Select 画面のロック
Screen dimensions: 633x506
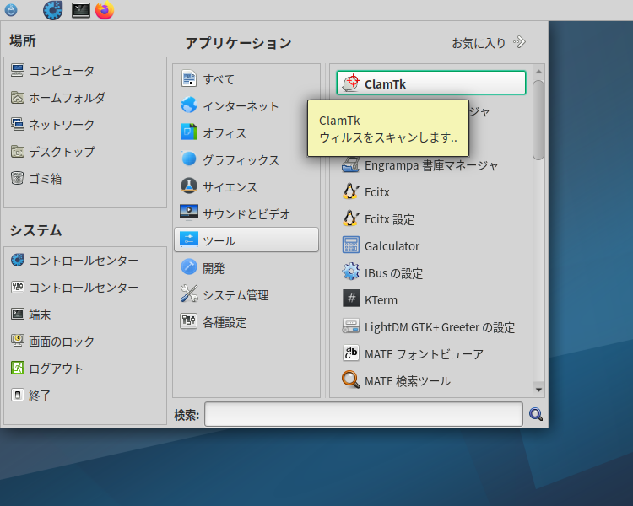pyautogui.click(x=85, y=342)
